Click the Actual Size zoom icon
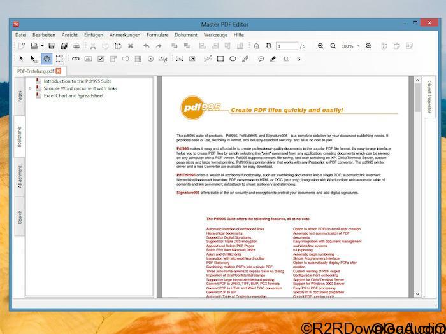The width and height of the screenshot is (446, 334). 333,46
